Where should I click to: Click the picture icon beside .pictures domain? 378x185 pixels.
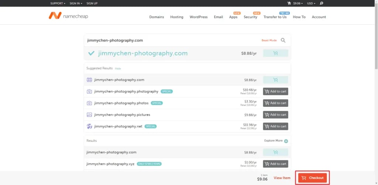(x=89, y=115)
